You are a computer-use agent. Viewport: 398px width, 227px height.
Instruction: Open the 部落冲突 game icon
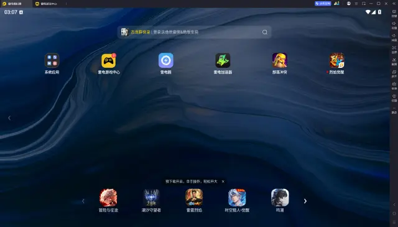pyautogui.click(x=279, y=60)
